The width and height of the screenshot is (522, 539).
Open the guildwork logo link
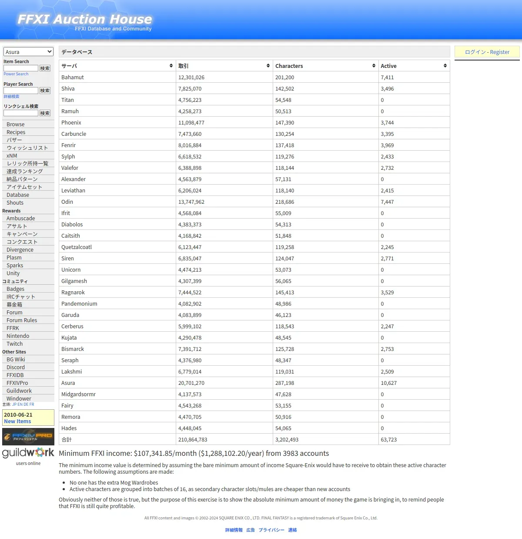click(28, 453)
